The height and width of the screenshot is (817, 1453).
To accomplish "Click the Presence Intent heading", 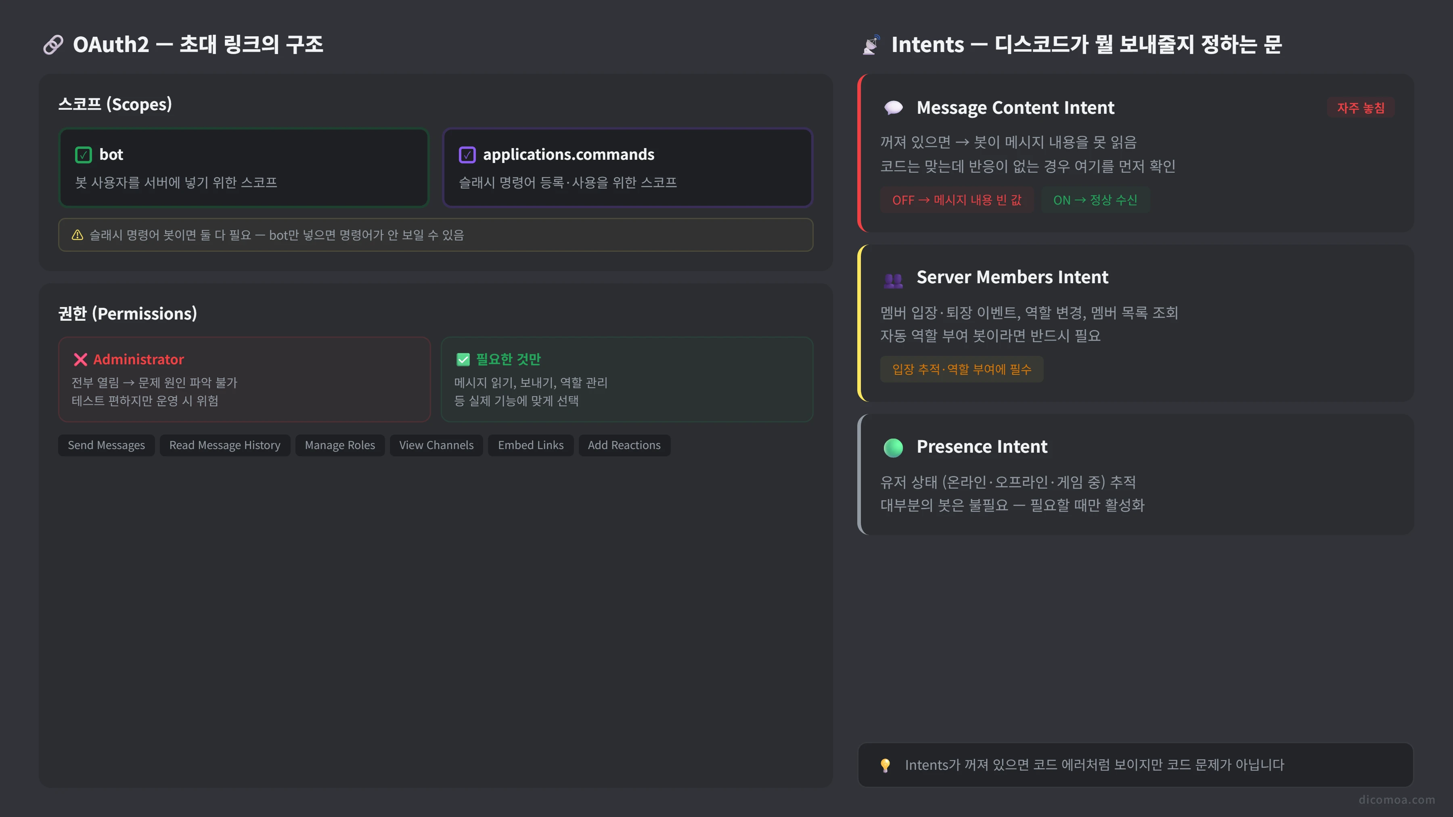I will [982, 447].
